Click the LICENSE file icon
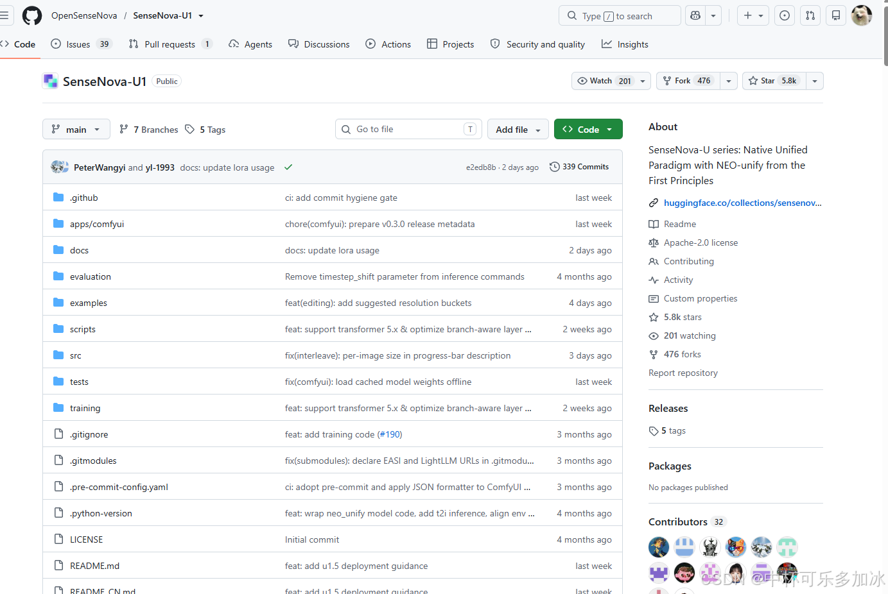The width and height of the screenshot is (888, 594). (58, 539)
